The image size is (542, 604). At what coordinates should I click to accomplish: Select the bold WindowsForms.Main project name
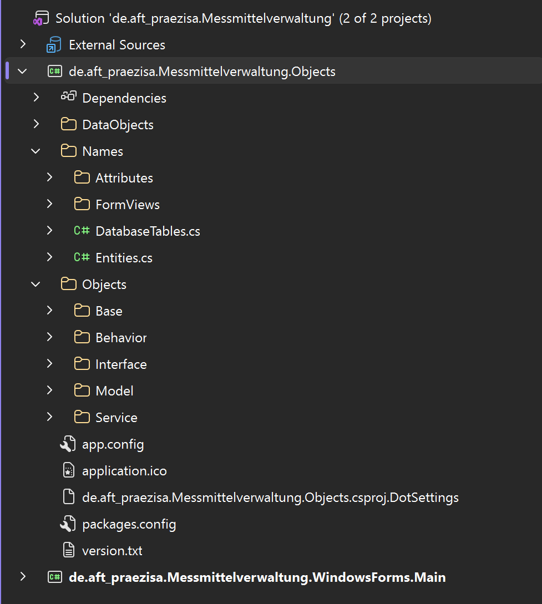(x=257, y=577)
